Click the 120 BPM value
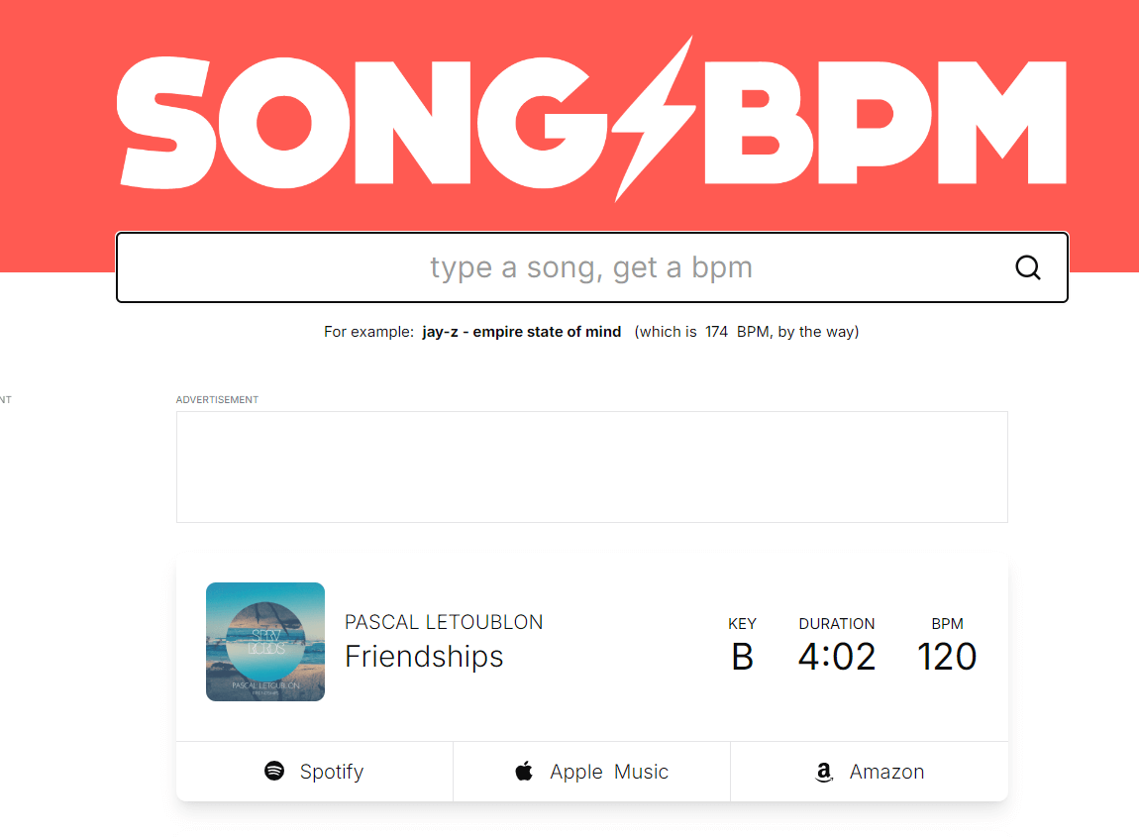This screenshot has height=837, width=1139. click(x=947, y=657)
